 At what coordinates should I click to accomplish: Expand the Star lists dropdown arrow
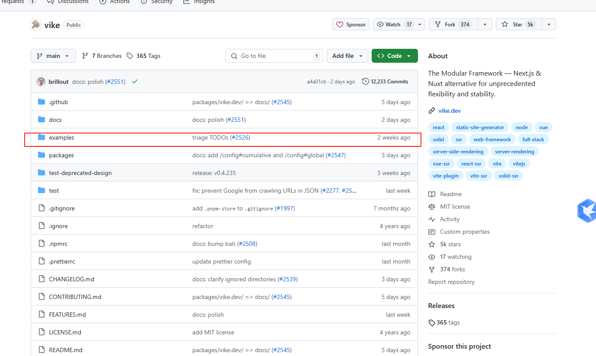pos(548,25)
